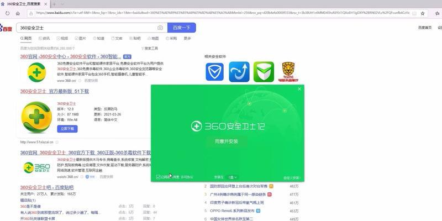Open the 360官网 360安全卫士 360官方下载 link
This screenshot has width=442, height=221.
pos(86,152)
